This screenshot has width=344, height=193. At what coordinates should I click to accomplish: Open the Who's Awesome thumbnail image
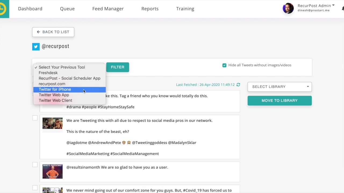52,172
